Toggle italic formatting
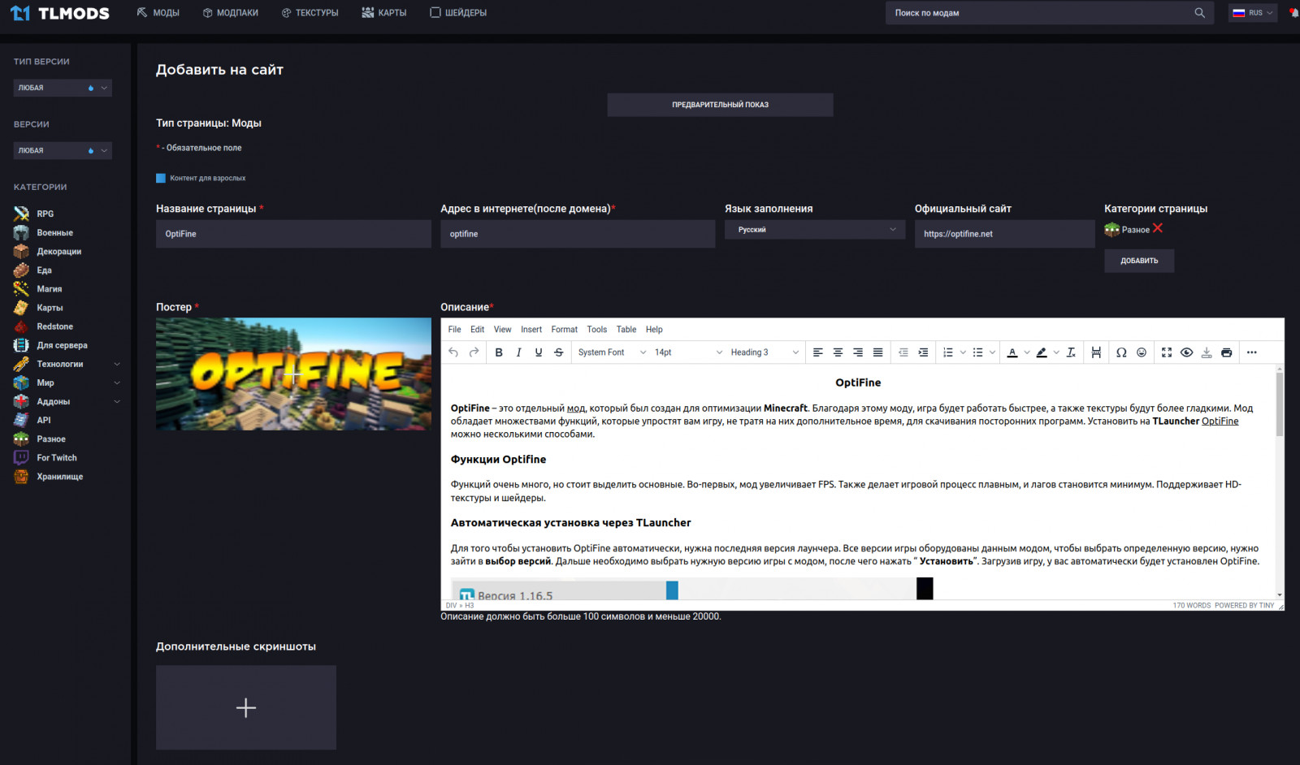 tap(518, 352)
